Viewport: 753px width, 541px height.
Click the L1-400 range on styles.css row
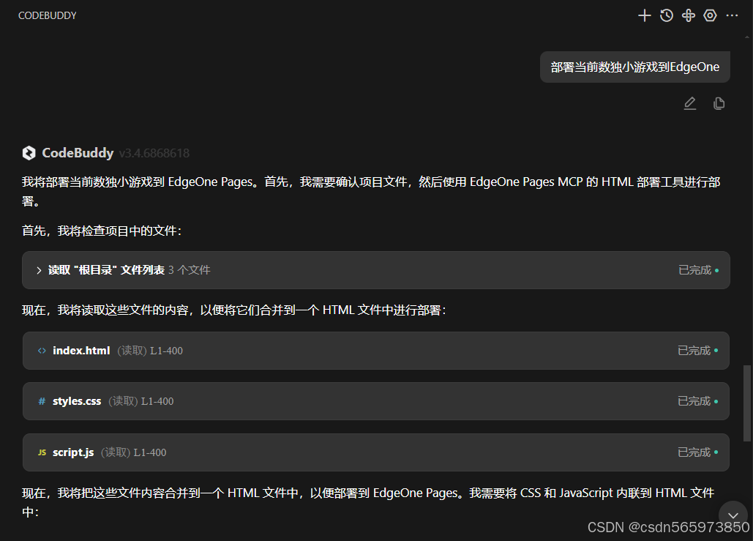[157, 401]
